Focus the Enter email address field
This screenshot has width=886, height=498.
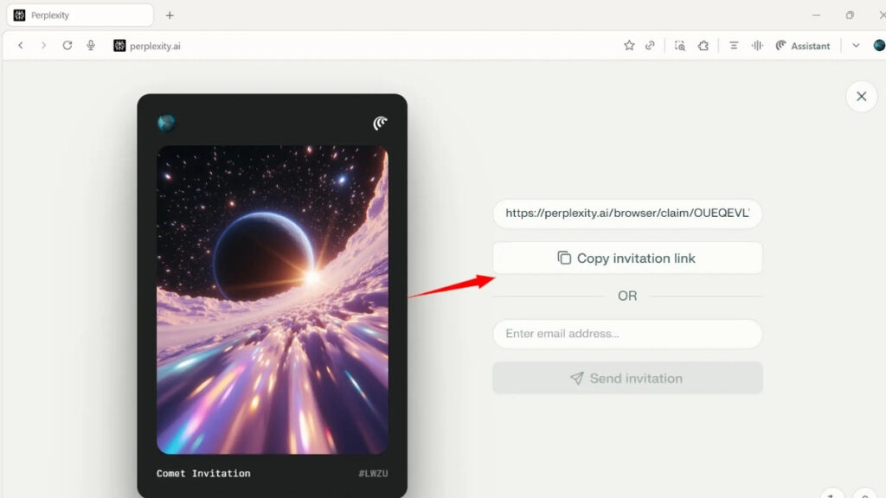tap(627, 334)
